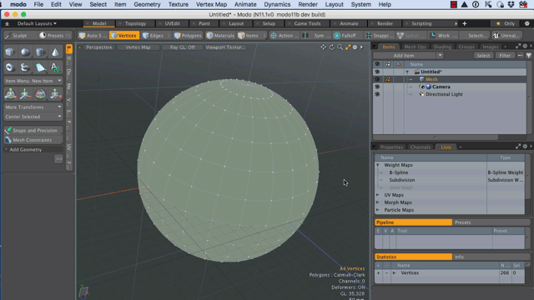Toggle visibility of Directional Light item
This screenshot has height=300, width=534.
(377, 94)
